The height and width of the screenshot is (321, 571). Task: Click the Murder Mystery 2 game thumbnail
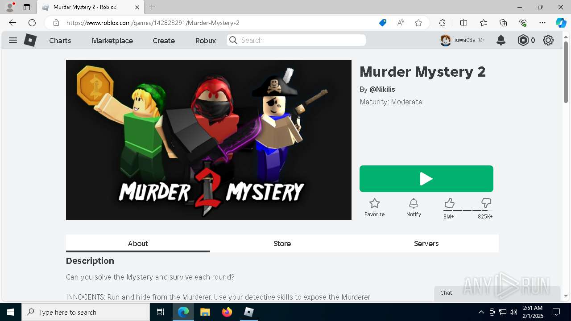209,140
